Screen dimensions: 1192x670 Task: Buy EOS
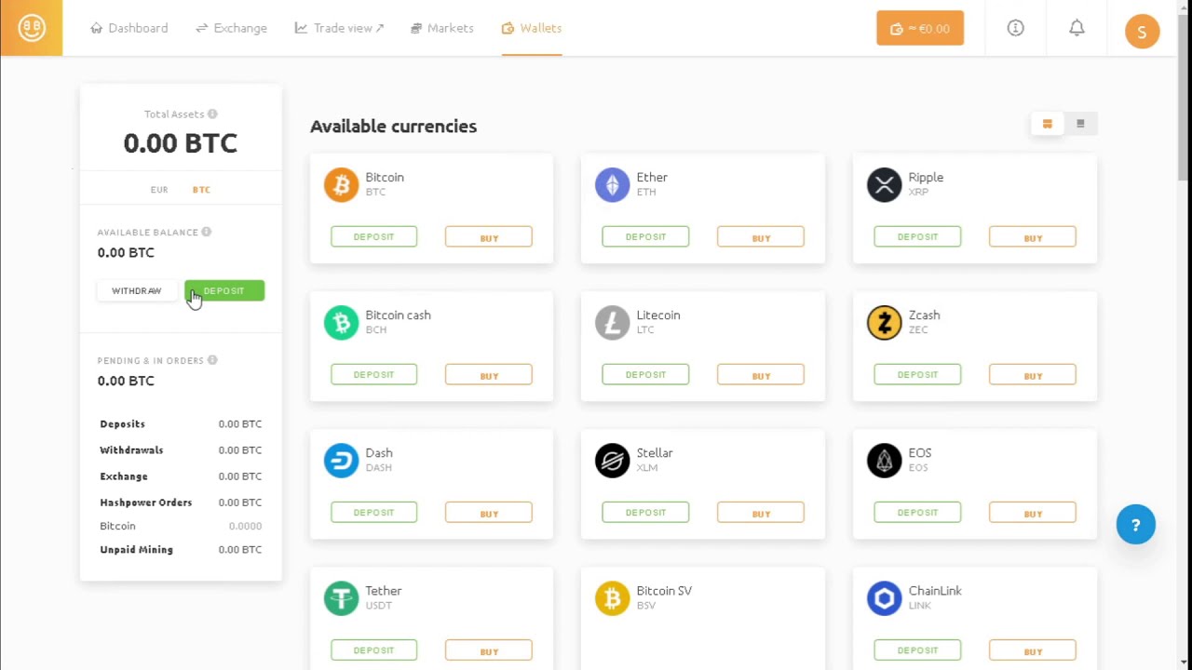[x=1033, y=513]
